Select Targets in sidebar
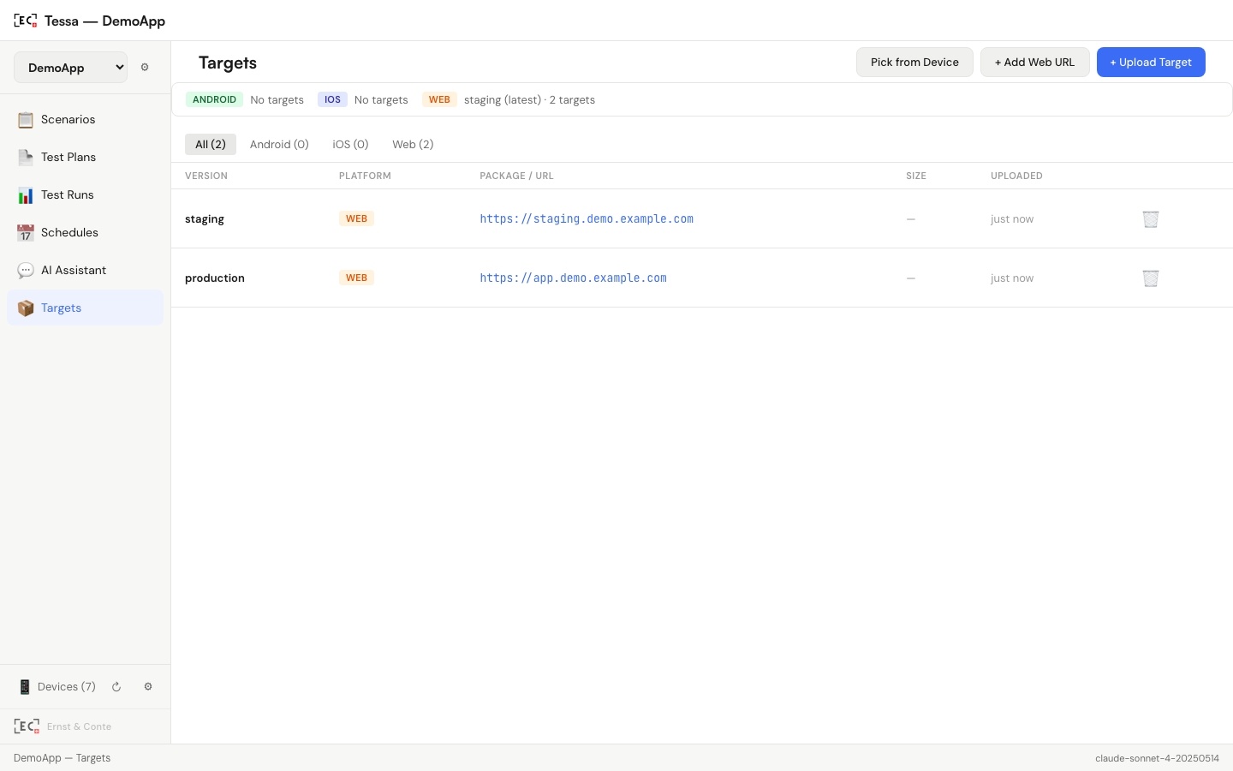The image size is (1233, 771). coord(85,308)
